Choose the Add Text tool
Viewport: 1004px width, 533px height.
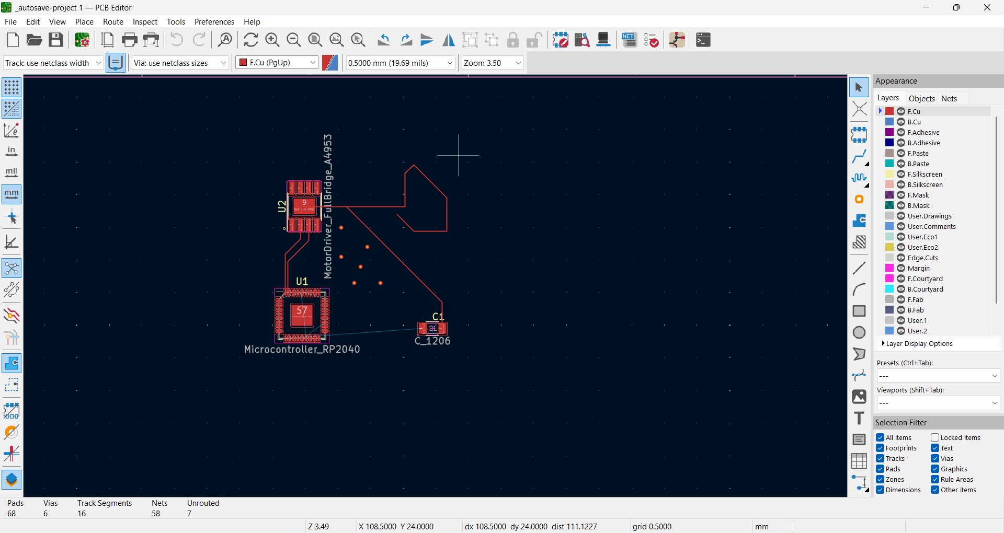(x=859, y=419)
